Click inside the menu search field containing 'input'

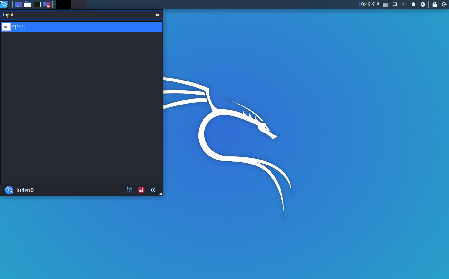(81, 15)
